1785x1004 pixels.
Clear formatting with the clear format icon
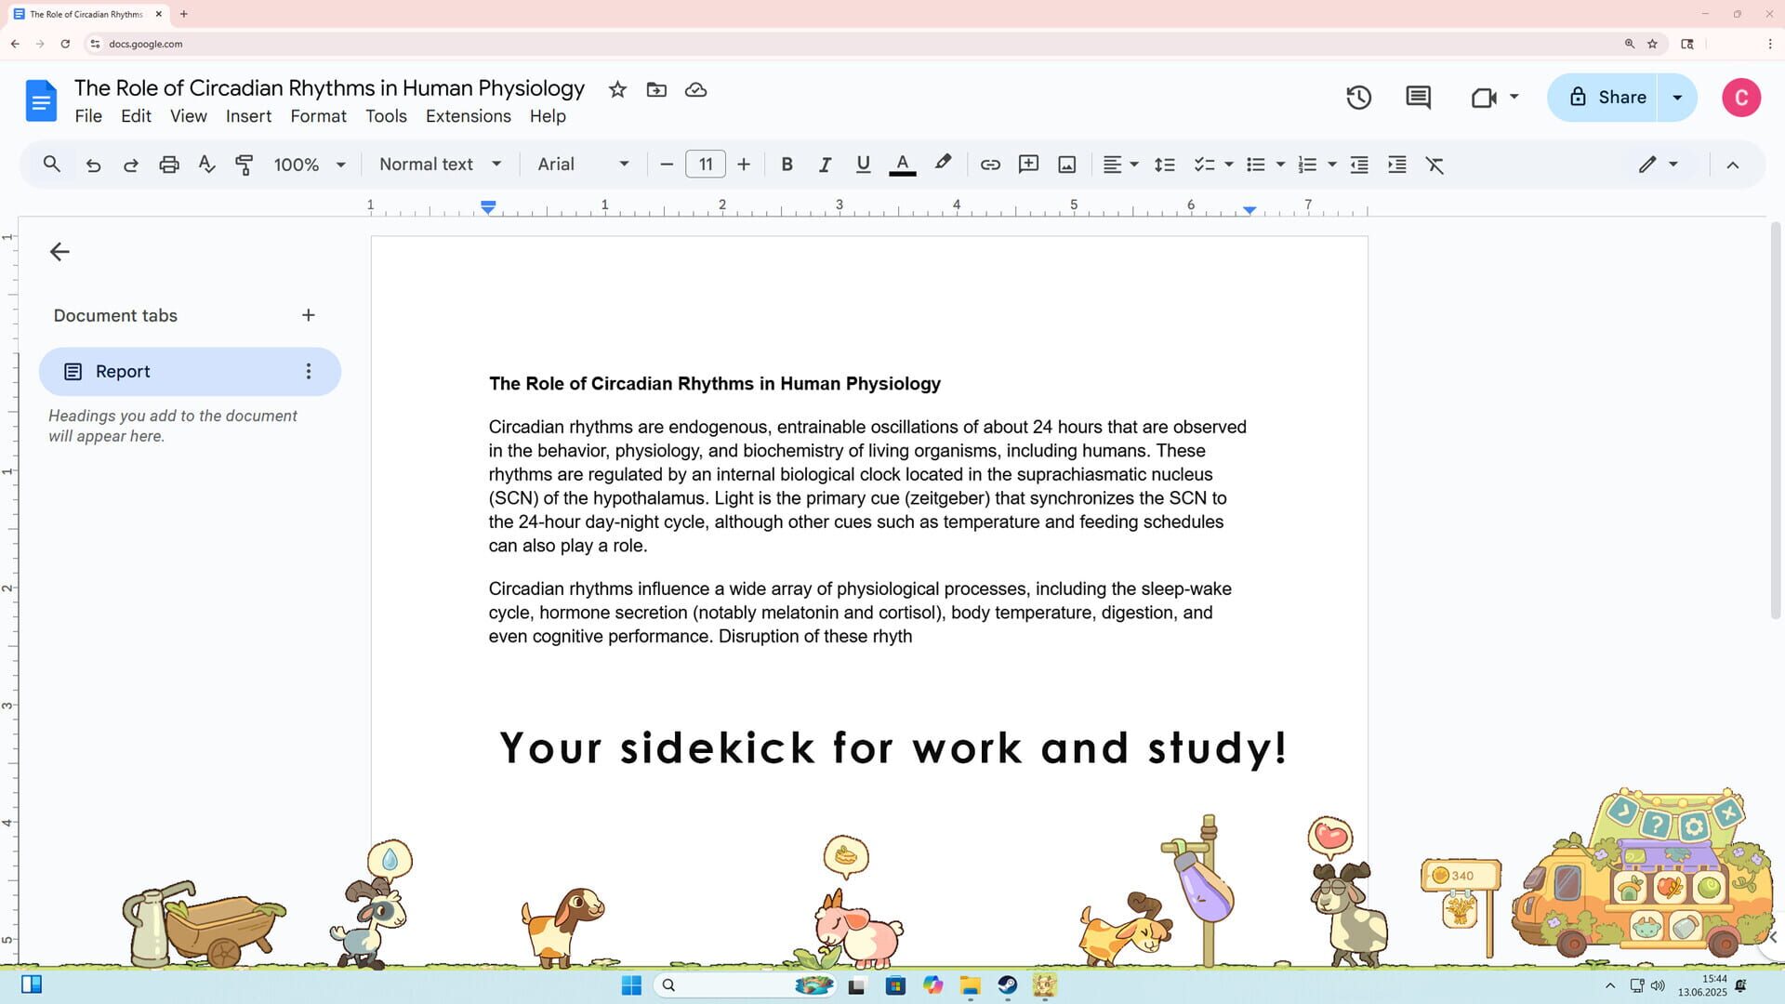[x=1435, y=164]
